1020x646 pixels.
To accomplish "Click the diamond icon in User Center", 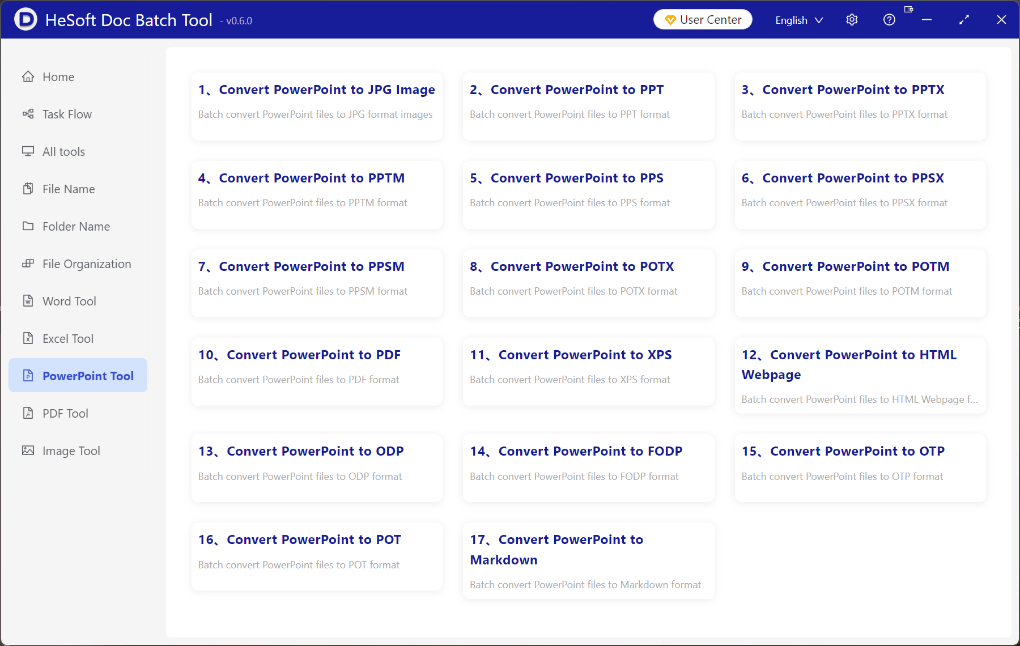I will click(670, 20).
